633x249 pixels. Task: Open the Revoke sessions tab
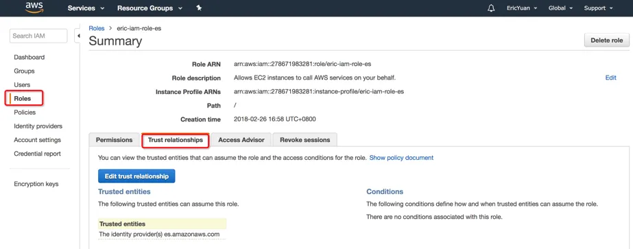[x=304, y=140]
